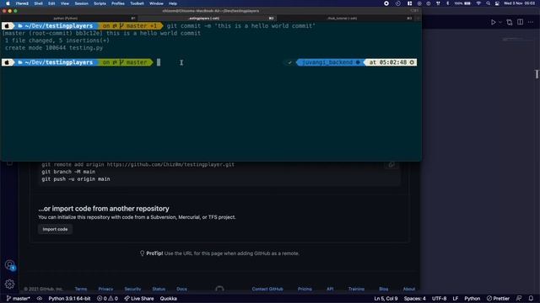Viewport: 540px width, 303px height.
Task: Open the About link in GitHub footer
Action: 408,289
